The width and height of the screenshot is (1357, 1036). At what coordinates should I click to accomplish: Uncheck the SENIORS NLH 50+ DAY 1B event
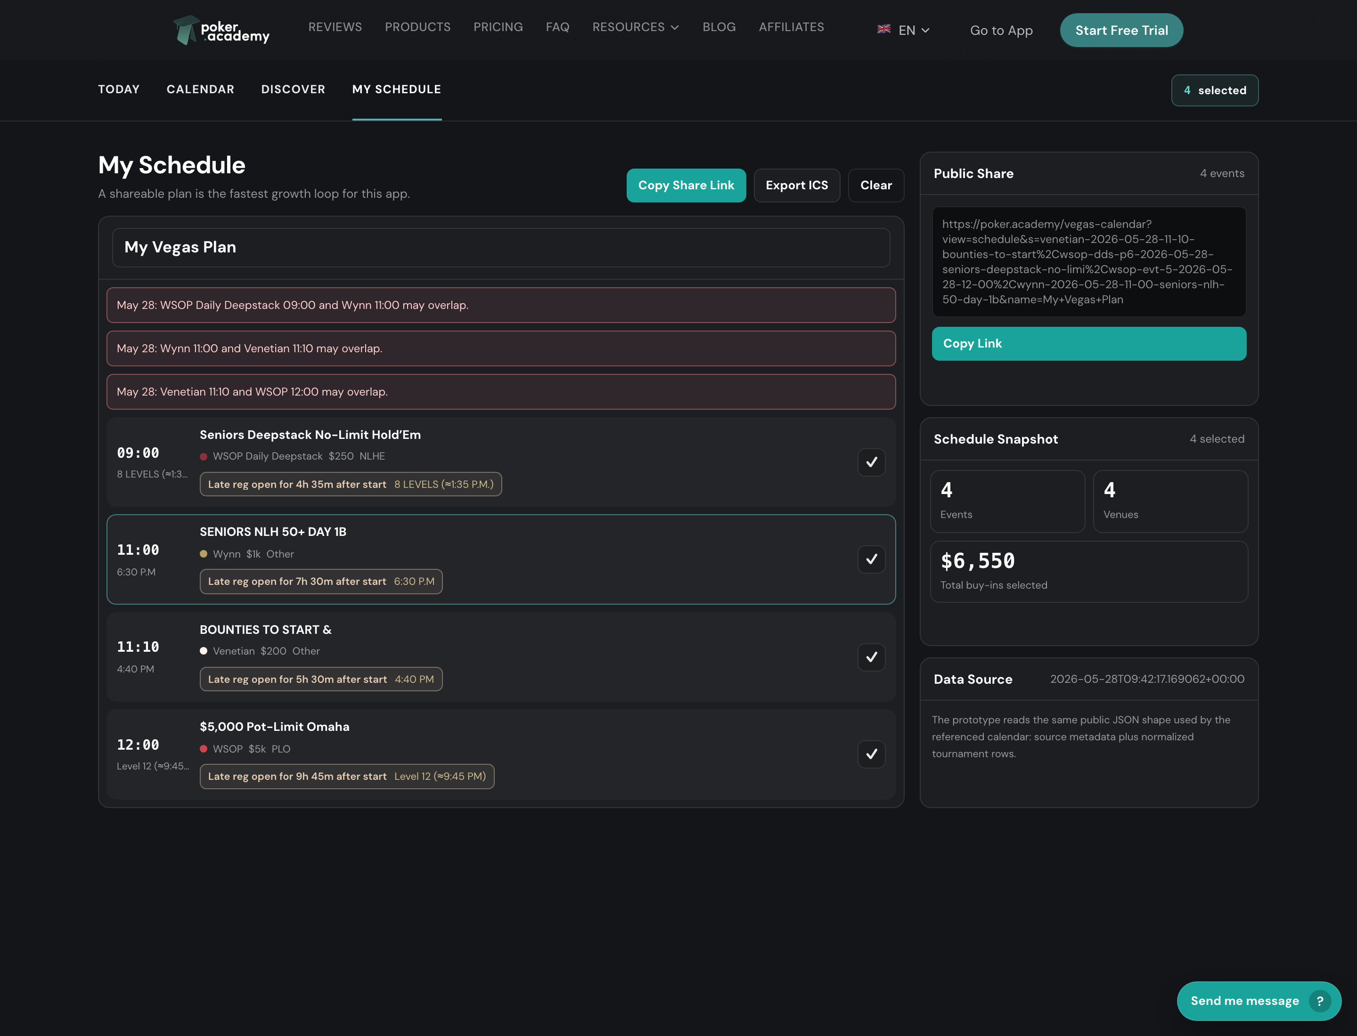pyautogui.click(x=871, y=559)
